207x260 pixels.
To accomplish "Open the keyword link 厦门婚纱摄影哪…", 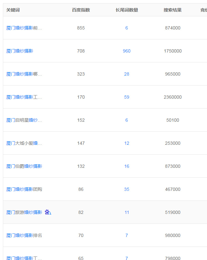I will [x=24, y=74].
